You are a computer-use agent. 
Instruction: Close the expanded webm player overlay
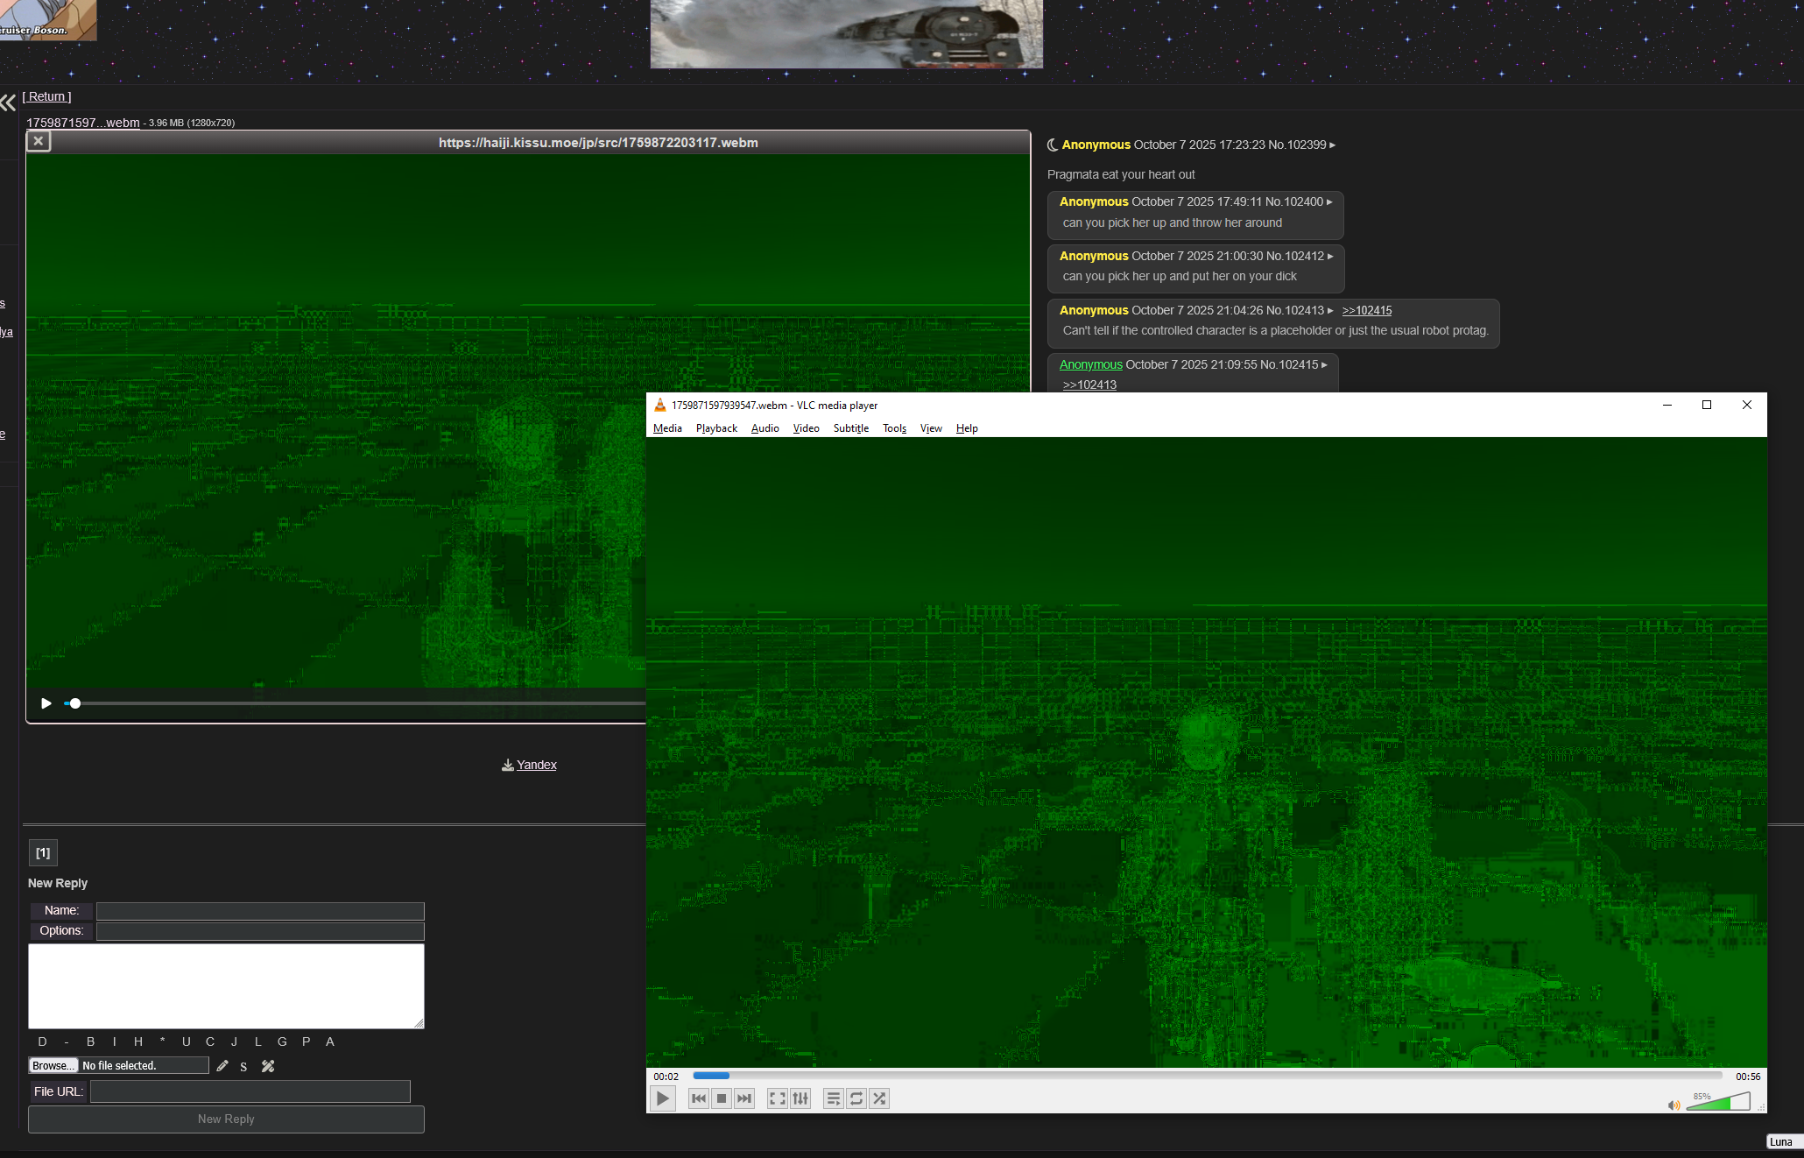pos(39,141)
